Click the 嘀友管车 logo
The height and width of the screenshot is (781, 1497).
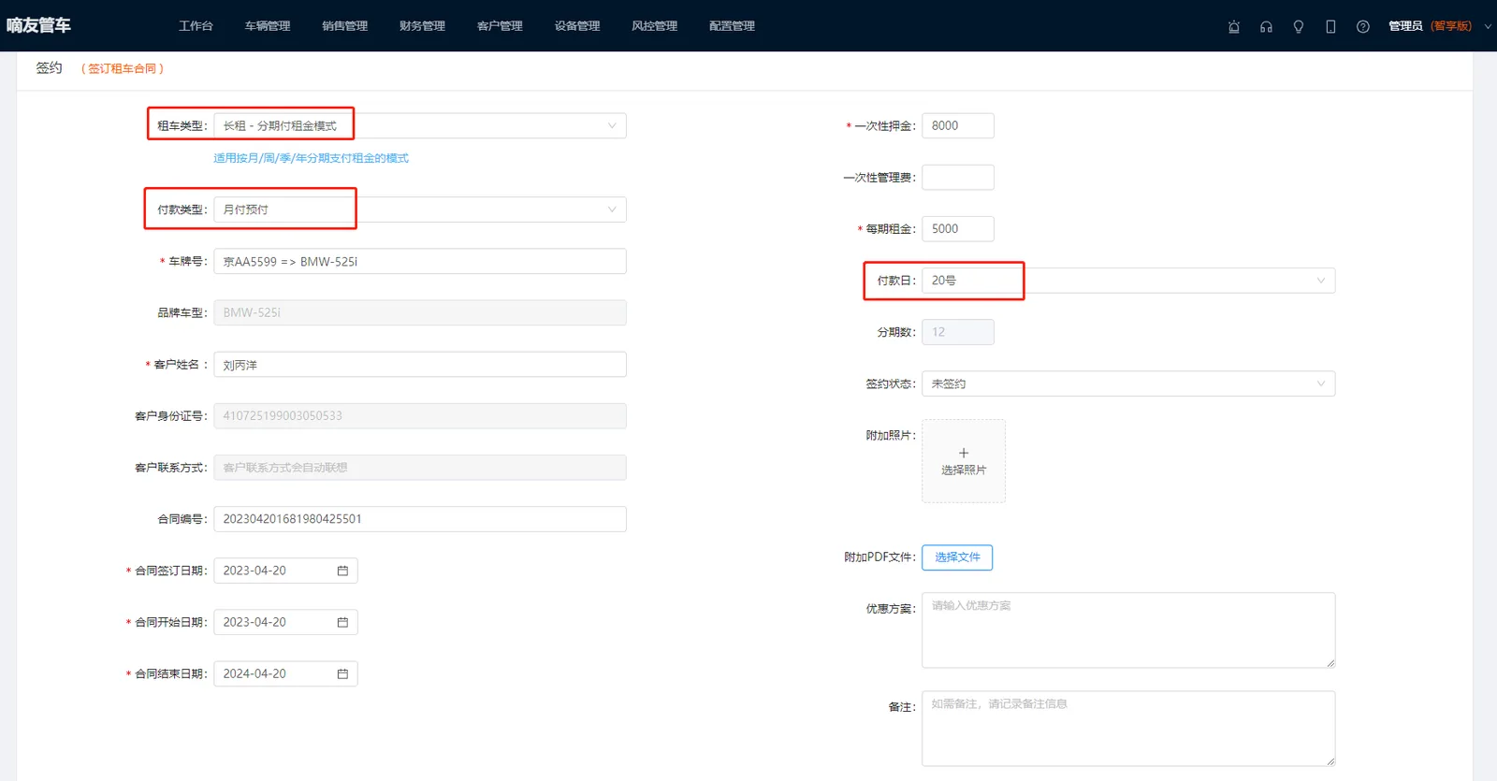point(38,25)
